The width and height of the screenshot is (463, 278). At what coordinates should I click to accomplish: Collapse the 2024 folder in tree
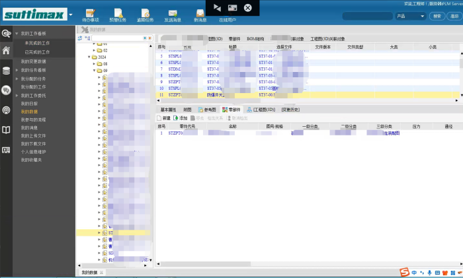click(x=91, y=57)
